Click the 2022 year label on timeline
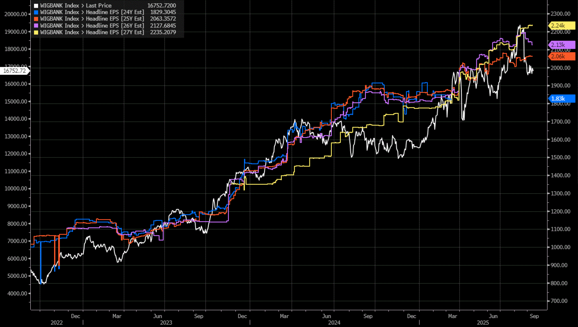This screenshot has height=327, width=578. (57, 322)
